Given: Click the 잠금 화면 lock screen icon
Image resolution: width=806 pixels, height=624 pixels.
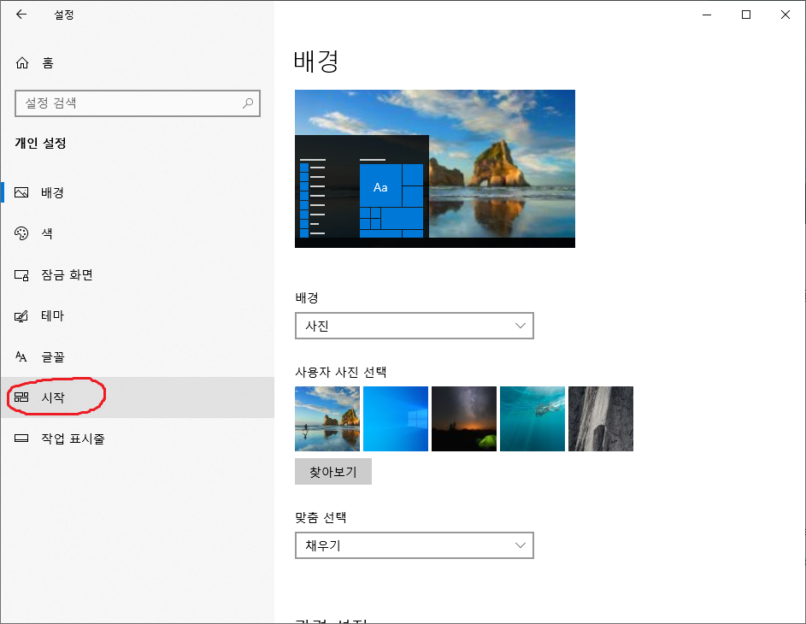Looking at the screenshot, I should tap(22, 275).
